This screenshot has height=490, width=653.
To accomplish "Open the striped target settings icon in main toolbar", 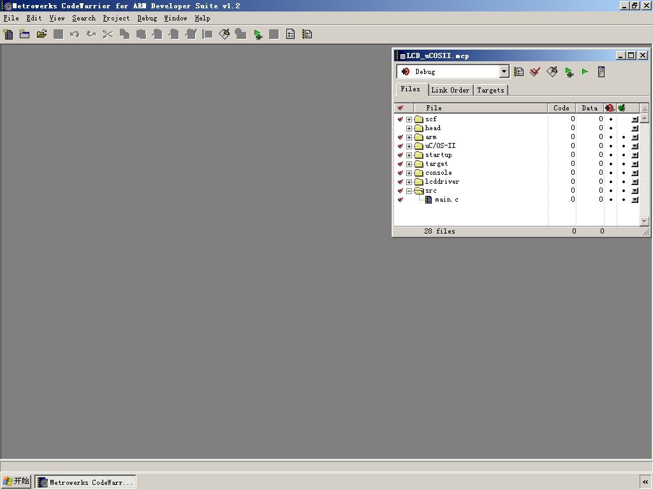I will 307,34.
